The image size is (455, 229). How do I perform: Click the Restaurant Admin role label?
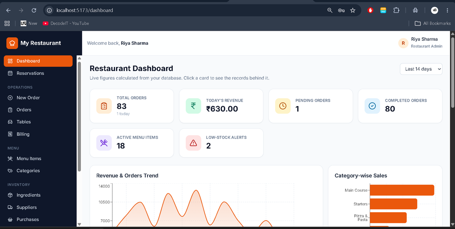[427, 47]
